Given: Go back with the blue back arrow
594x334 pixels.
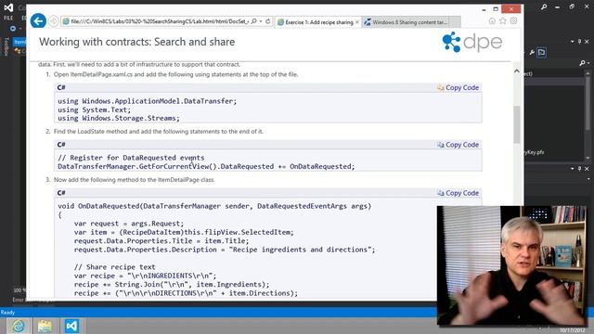Looking at the screenshot, I should 38,20.
